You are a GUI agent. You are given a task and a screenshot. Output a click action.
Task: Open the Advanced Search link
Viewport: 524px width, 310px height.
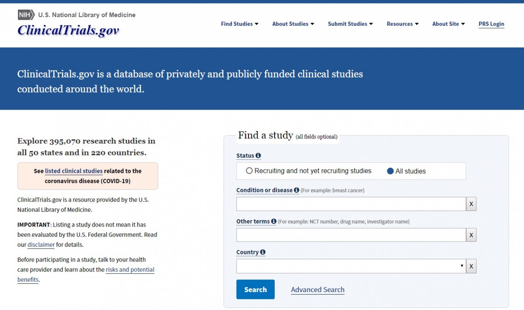coord(317,289)
